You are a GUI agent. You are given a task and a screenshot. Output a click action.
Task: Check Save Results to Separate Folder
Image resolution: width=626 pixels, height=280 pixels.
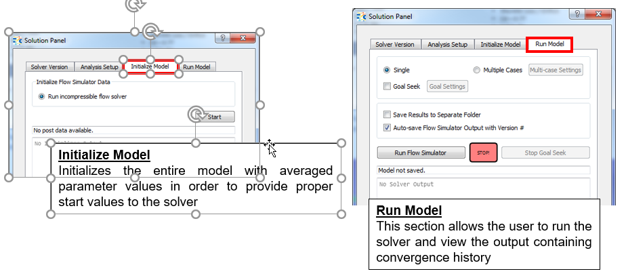click(x=387, y=115)
